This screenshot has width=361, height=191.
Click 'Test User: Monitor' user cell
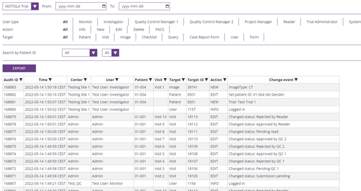click(112, 183)
